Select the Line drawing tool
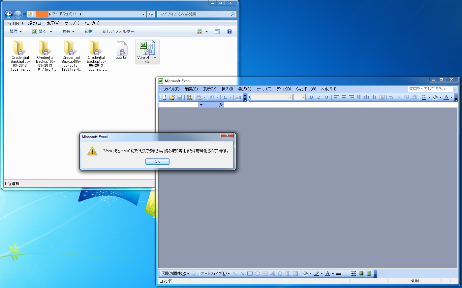 (234, 274)
